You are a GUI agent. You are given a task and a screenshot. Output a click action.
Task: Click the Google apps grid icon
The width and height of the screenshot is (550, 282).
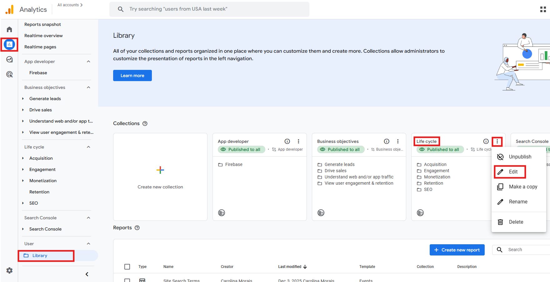pos(543,9)
